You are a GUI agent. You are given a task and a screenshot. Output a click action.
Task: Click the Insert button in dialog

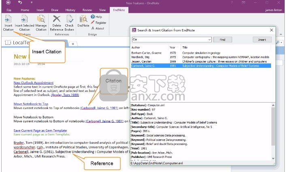262,40
